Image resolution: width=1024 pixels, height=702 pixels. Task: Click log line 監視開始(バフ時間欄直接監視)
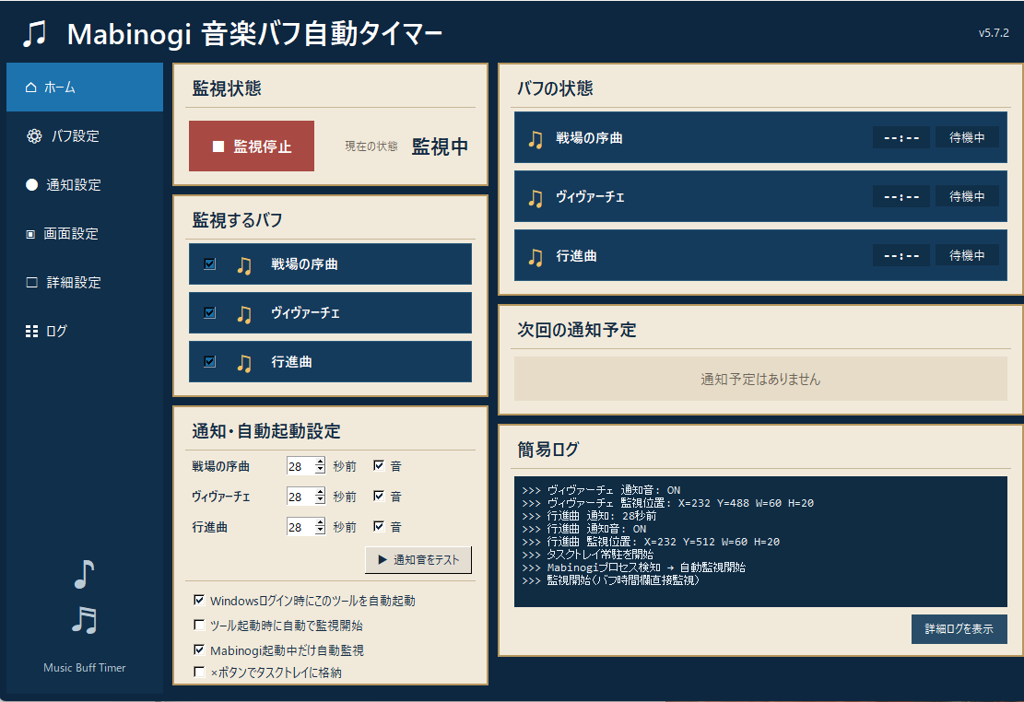coord(623,579)
